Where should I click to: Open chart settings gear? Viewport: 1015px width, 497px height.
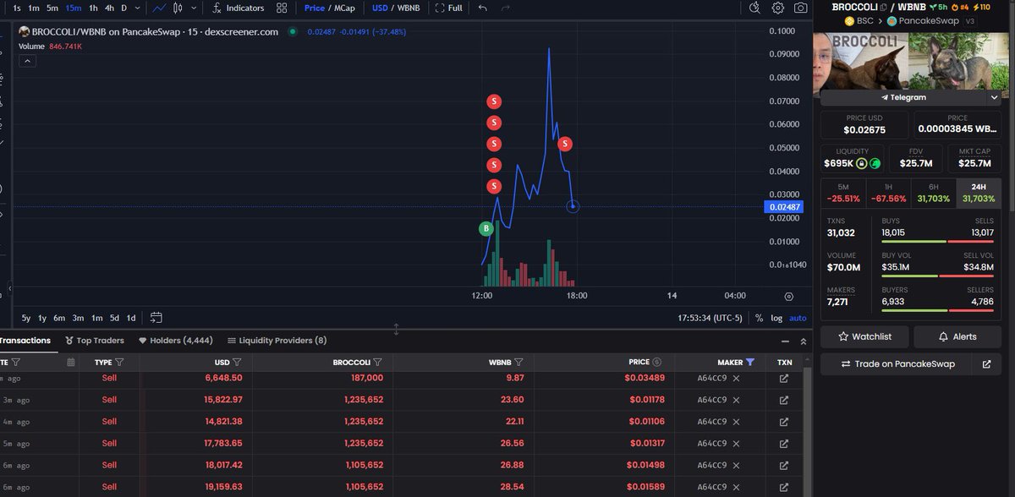pos(777,8)
